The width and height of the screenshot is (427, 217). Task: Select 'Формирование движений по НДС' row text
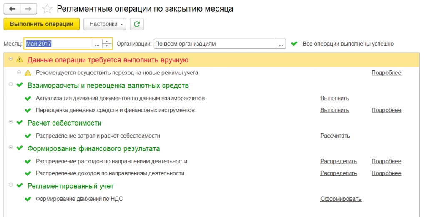coord(79,199)
